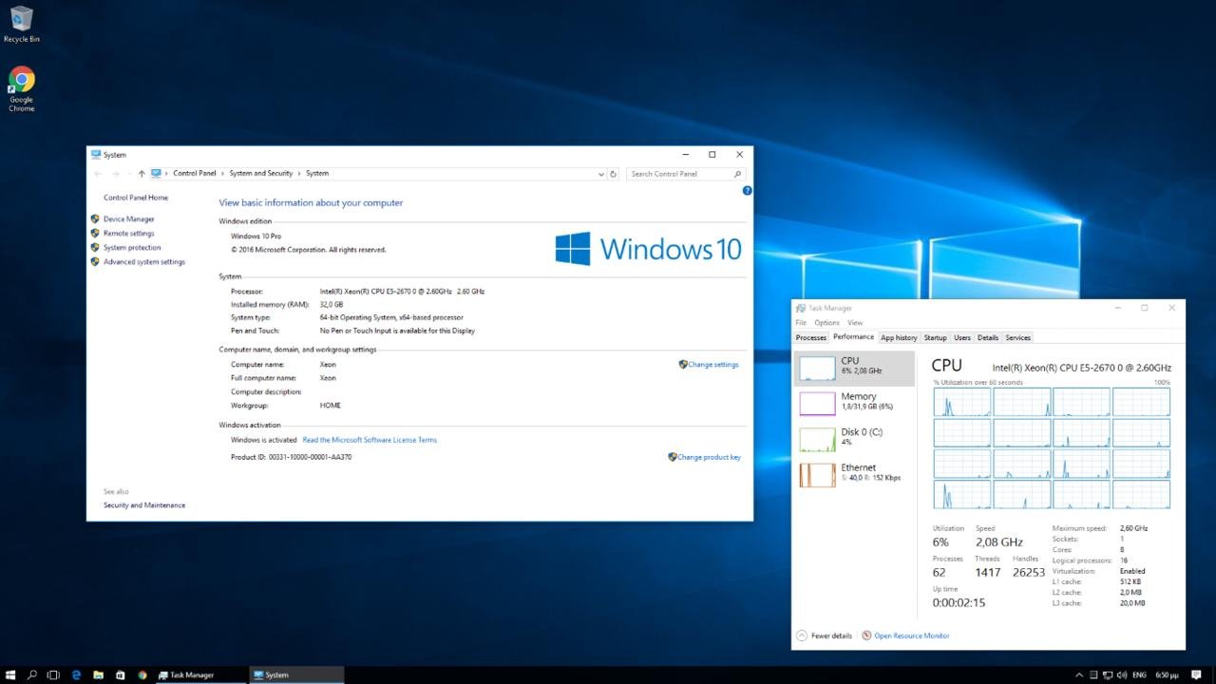Open File Explorer from the taskbar
Screen dimensions: 1216x684
click(x=98, y=674)
